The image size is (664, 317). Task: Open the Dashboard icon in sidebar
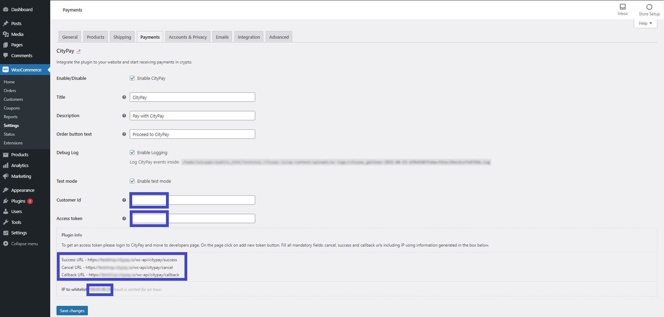[x=5, y=9]
